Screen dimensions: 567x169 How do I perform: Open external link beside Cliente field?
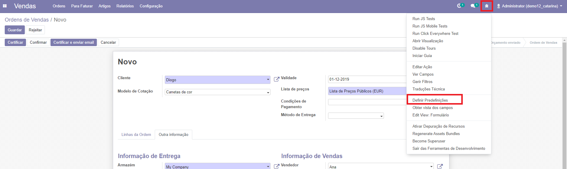(x=276, y=79)
